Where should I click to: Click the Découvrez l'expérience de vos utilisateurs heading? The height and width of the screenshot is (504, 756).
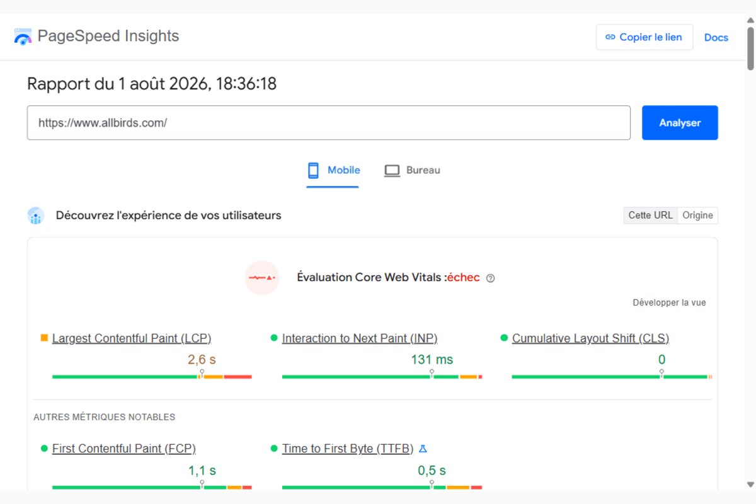click(x=168, y=215)
